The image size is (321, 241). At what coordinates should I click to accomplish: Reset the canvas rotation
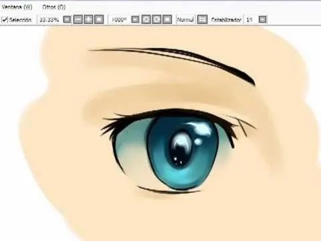click(167, 19)
